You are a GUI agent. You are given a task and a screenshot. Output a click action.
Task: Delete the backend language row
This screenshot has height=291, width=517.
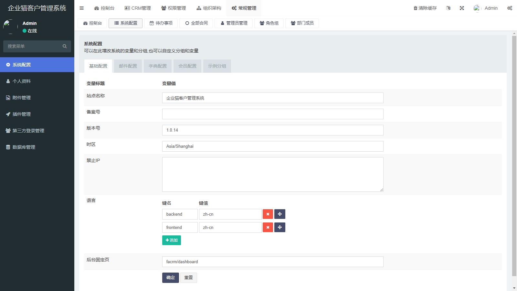click(268, 214)
